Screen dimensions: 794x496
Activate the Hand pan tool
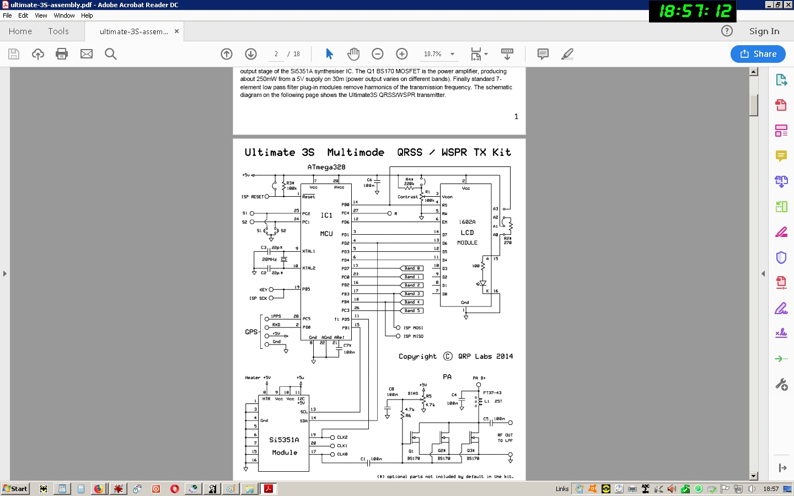click(353, 54)
